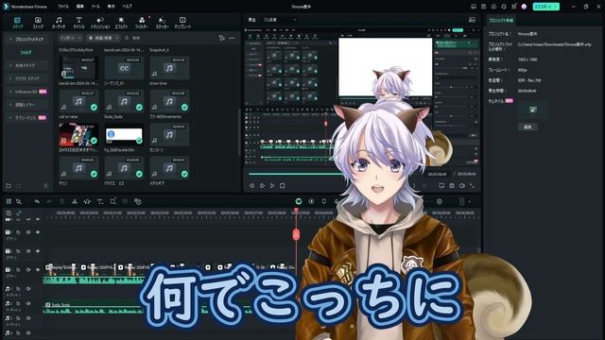Open the Import (インポート) dropdown

pos(71,38)
